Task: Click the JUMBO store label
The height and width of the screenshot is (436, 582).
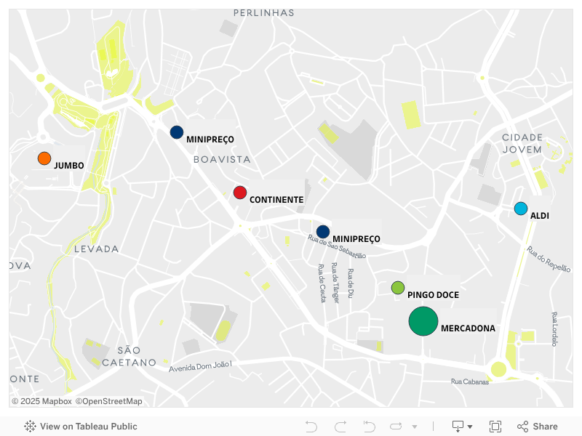Action: [x=69, y=166]
